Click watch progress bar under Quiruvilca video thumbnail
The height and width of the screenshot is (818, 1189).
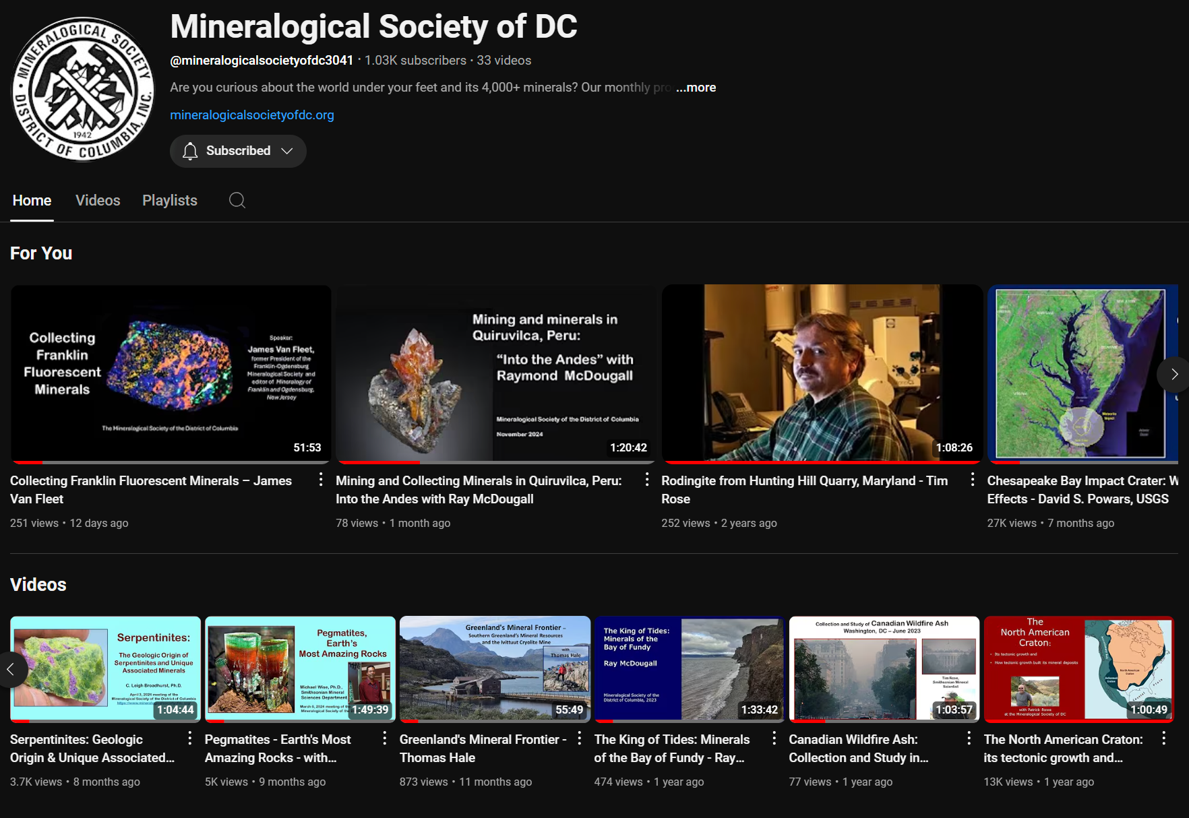tap(496, 462)
